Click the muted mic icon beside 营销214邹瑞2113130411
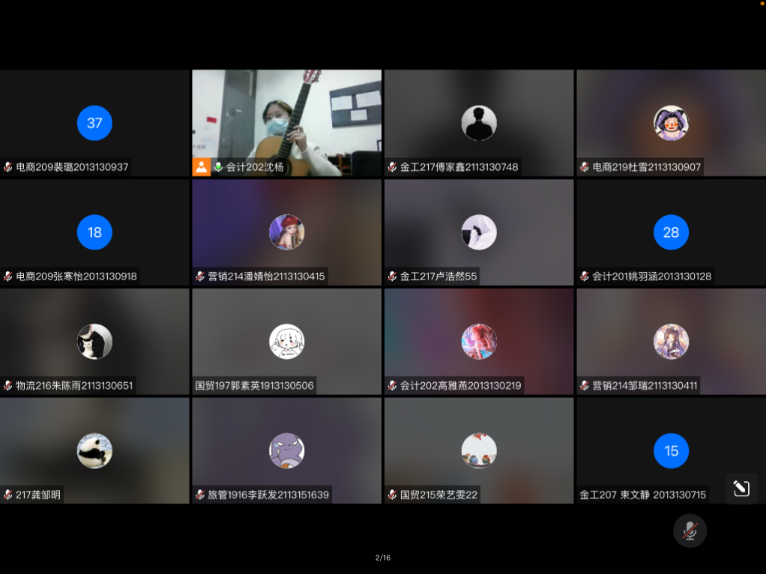The image size is (766, 574). (x=585, y=386)
